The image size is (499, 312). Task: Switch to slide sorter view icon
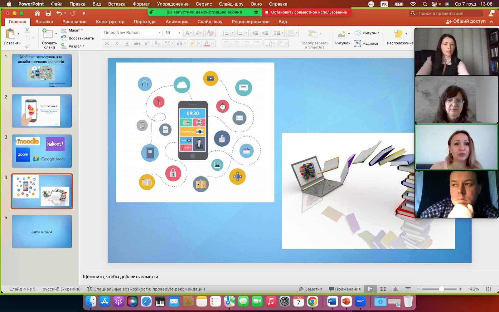(x=383, y=289)
